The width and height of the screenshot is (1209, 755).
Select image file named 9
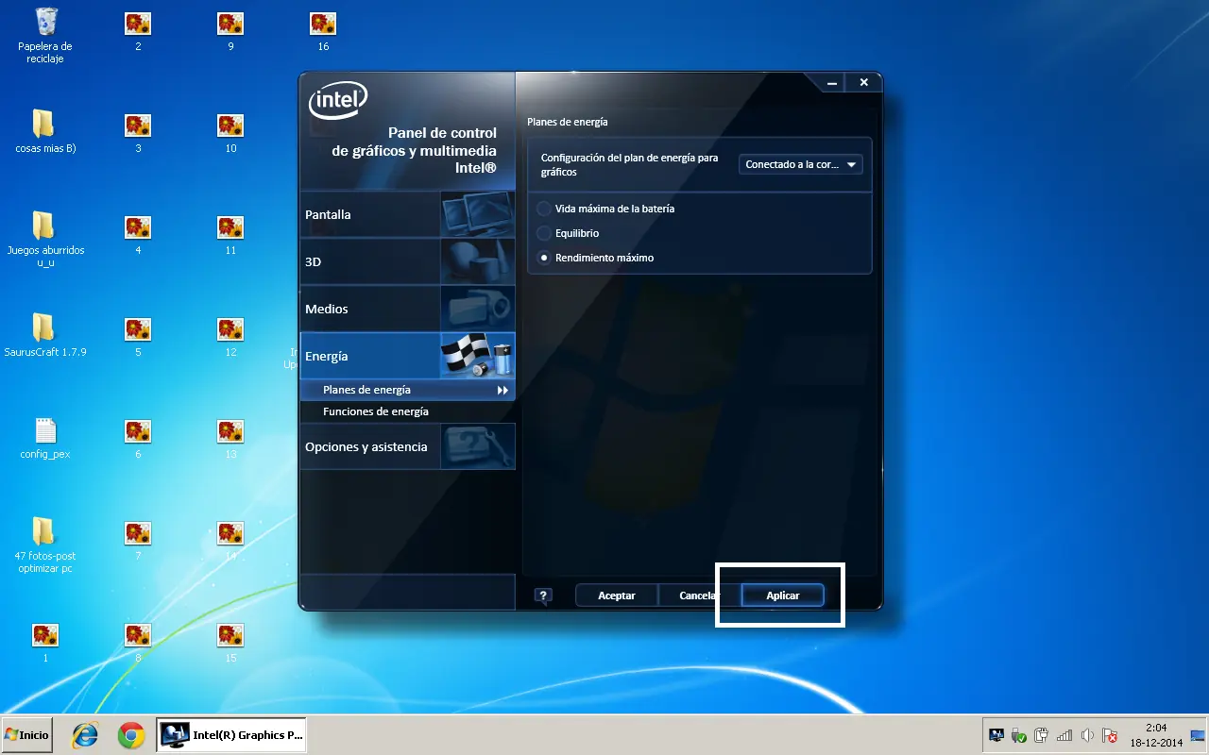click(x=230, y=30)
